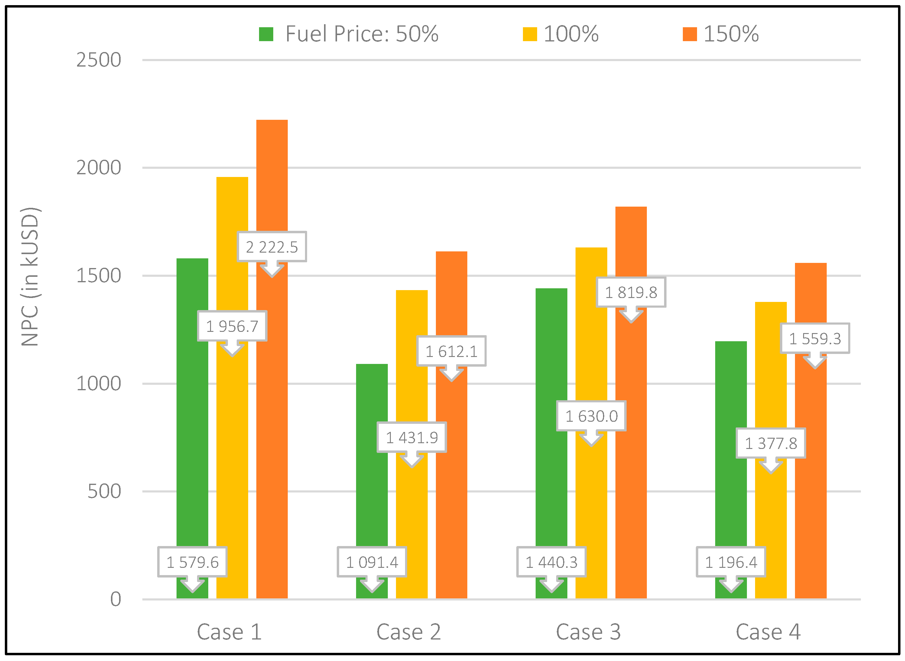Click the 2500 y-axis tick label
The image size is (905, 661).
[98, 60]
